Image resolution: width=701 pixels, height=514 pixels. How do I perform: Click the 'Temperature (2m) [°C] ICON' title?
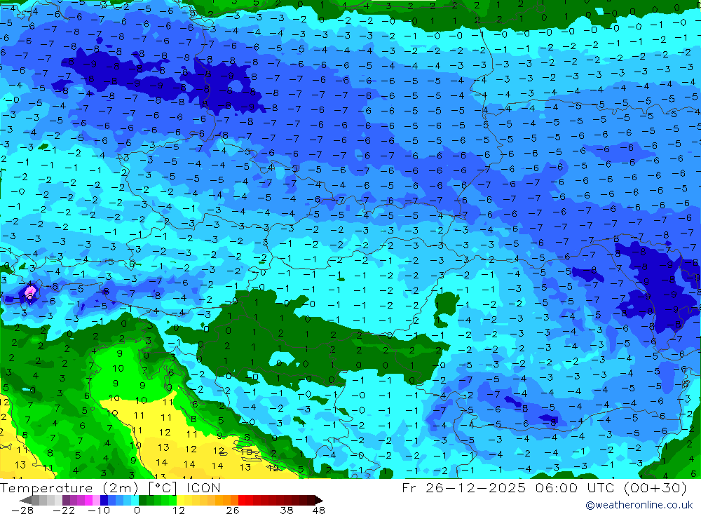111,487
